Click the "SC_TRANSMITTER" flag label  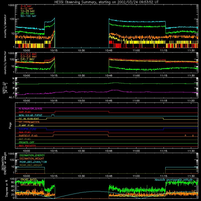29,122
